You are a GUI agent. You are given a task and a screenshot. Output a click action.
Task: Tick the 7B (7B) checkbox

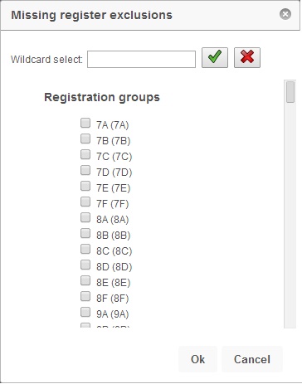[x=85, y=139]
